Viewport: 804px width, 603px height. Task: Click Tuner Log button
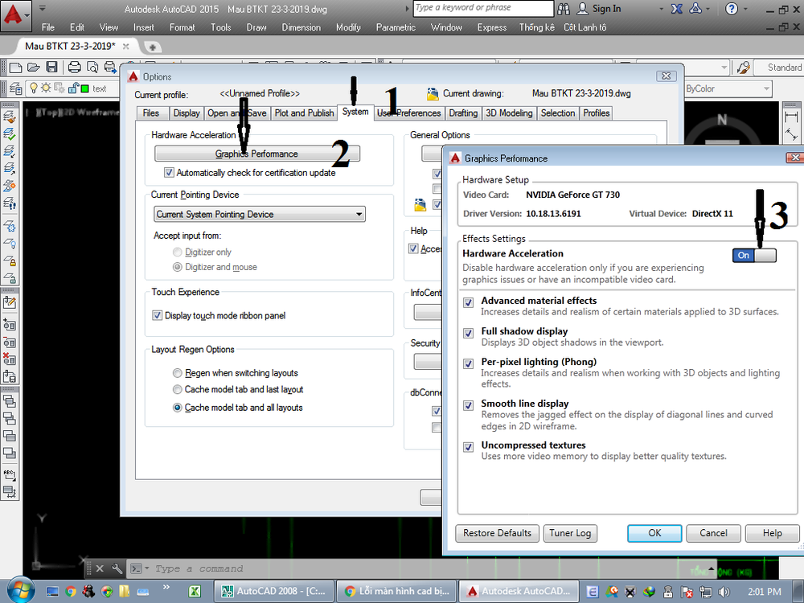570,533
